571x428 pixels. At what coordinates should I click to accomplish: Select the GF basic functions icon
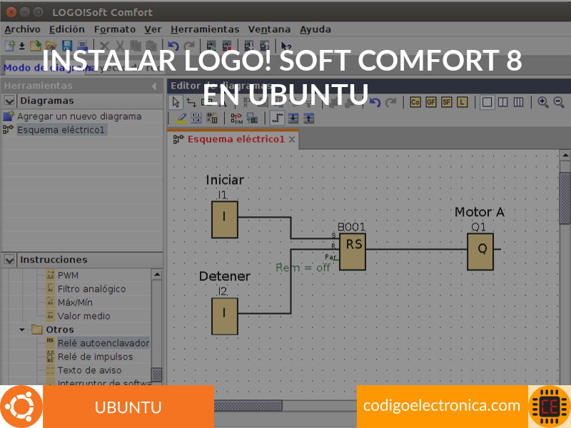(x=430, y=102)
